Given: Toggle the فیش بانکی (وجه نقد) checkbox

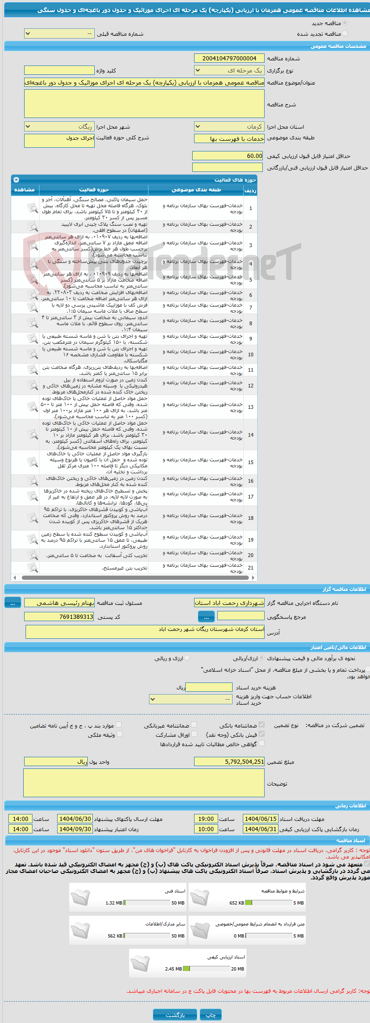Looking at the screenshot, I should tap(262, 734).
